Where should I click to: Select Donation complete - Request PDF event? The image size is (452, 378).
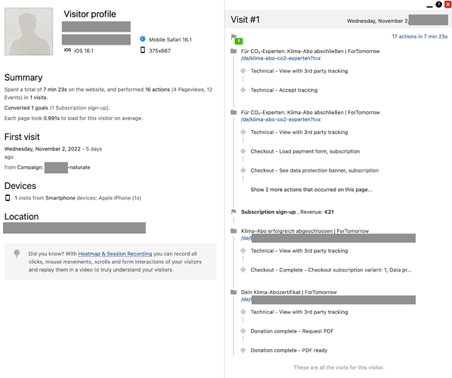point(292,331)
